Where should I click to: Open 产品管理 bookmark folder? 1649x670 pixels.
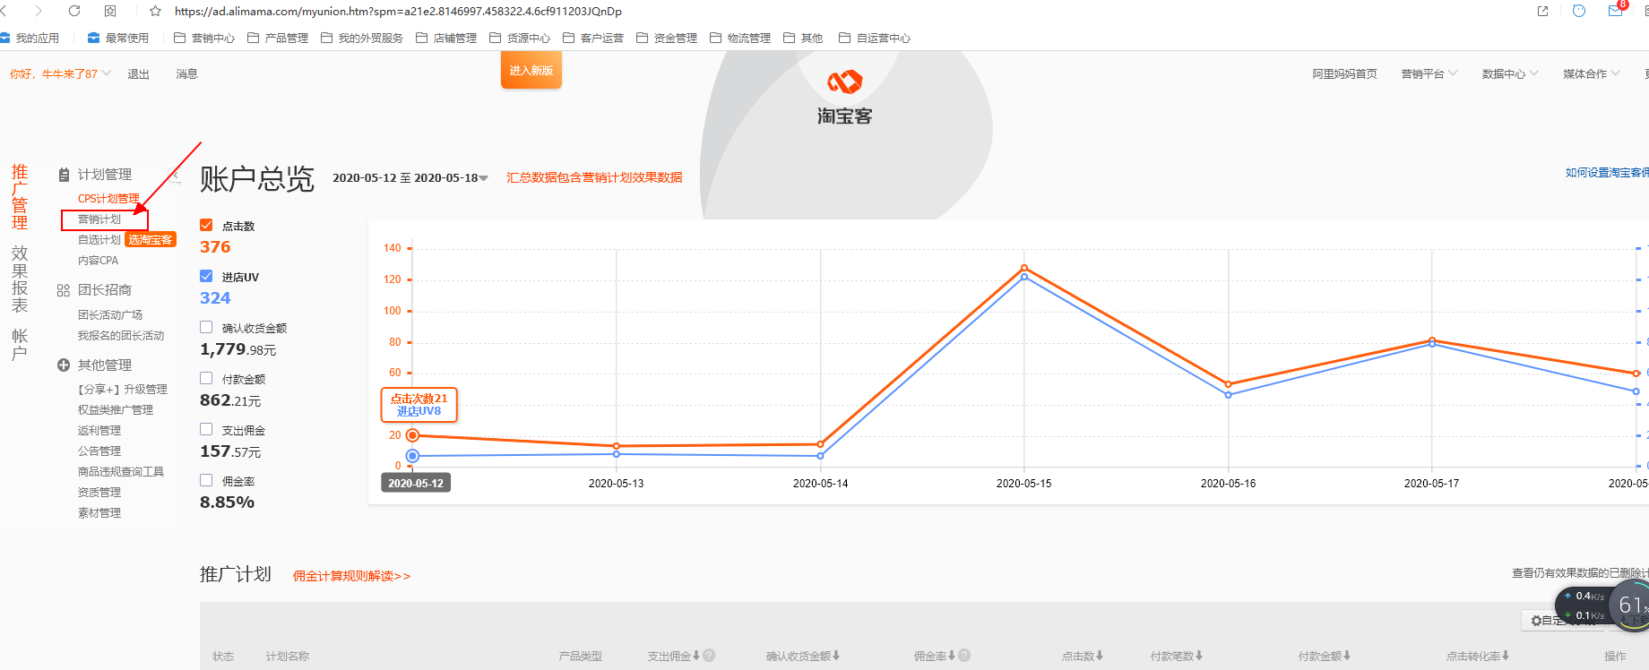point(278,38)
